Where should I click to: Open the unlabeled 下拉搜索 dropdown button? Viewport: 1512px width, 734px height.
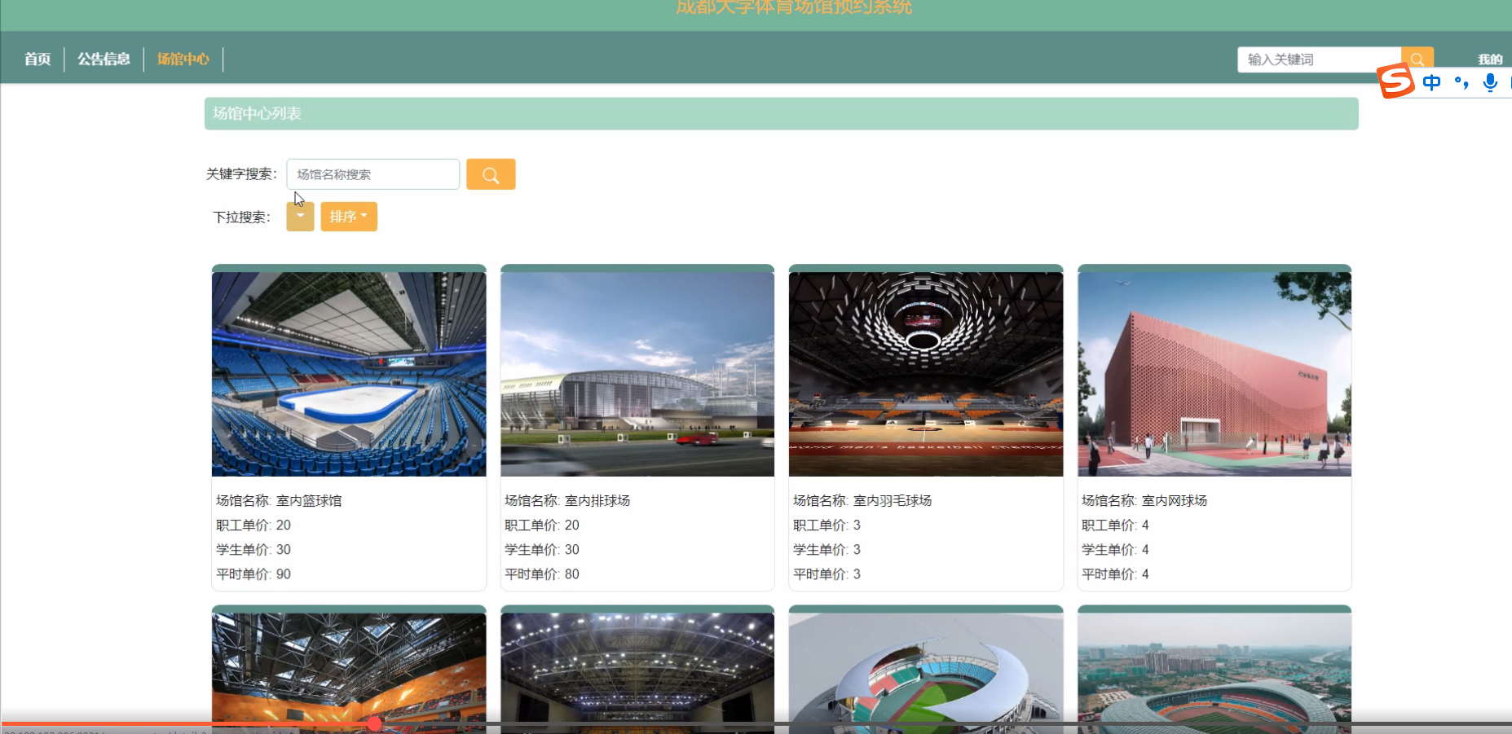tap(300, 217)
